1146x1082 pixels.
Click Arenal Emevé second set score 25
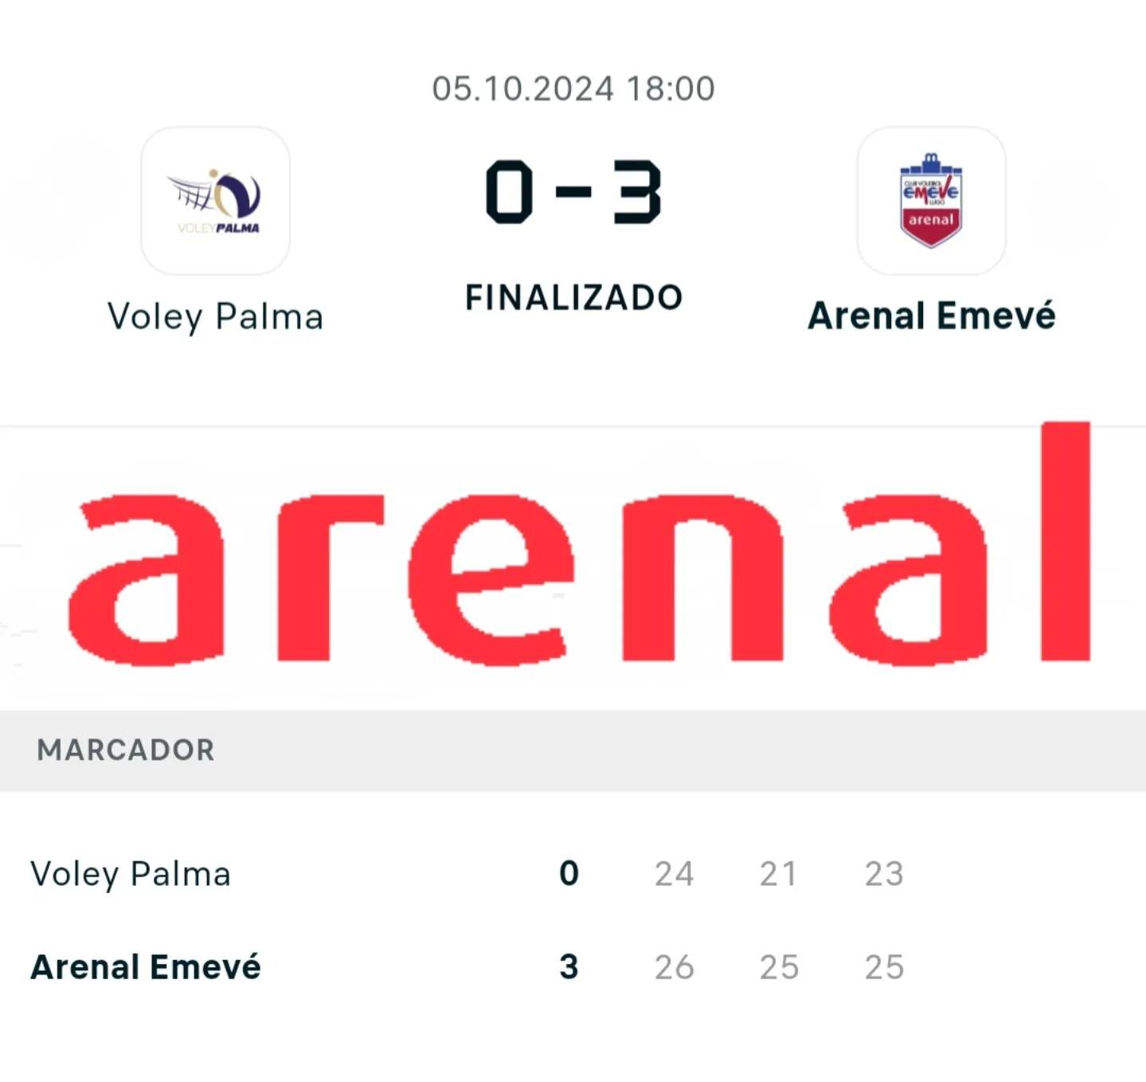pyautogui.click(x=778, y=967)
